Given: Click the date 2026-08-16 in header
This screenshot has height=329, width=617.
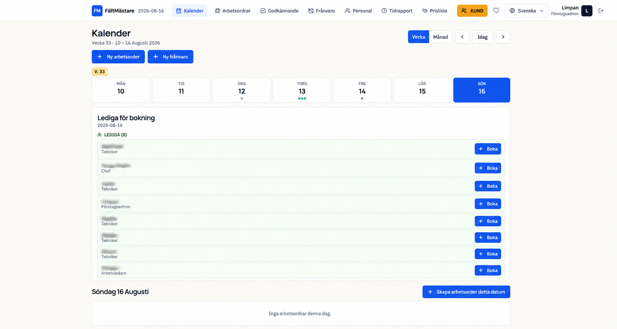Looking at the screenshot, I should tap(151, 11).
